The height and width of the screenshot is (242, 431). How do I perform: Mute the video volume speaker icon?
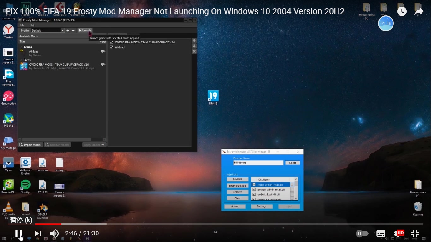[x=54, y=233]
